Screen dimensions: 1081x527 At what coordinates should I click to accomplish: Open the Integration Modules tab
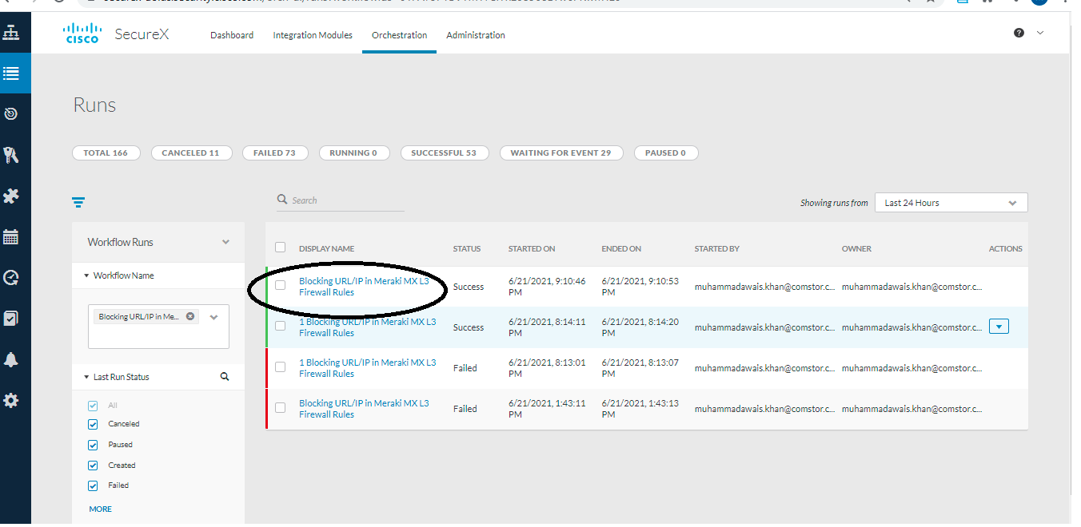[313, 35]
